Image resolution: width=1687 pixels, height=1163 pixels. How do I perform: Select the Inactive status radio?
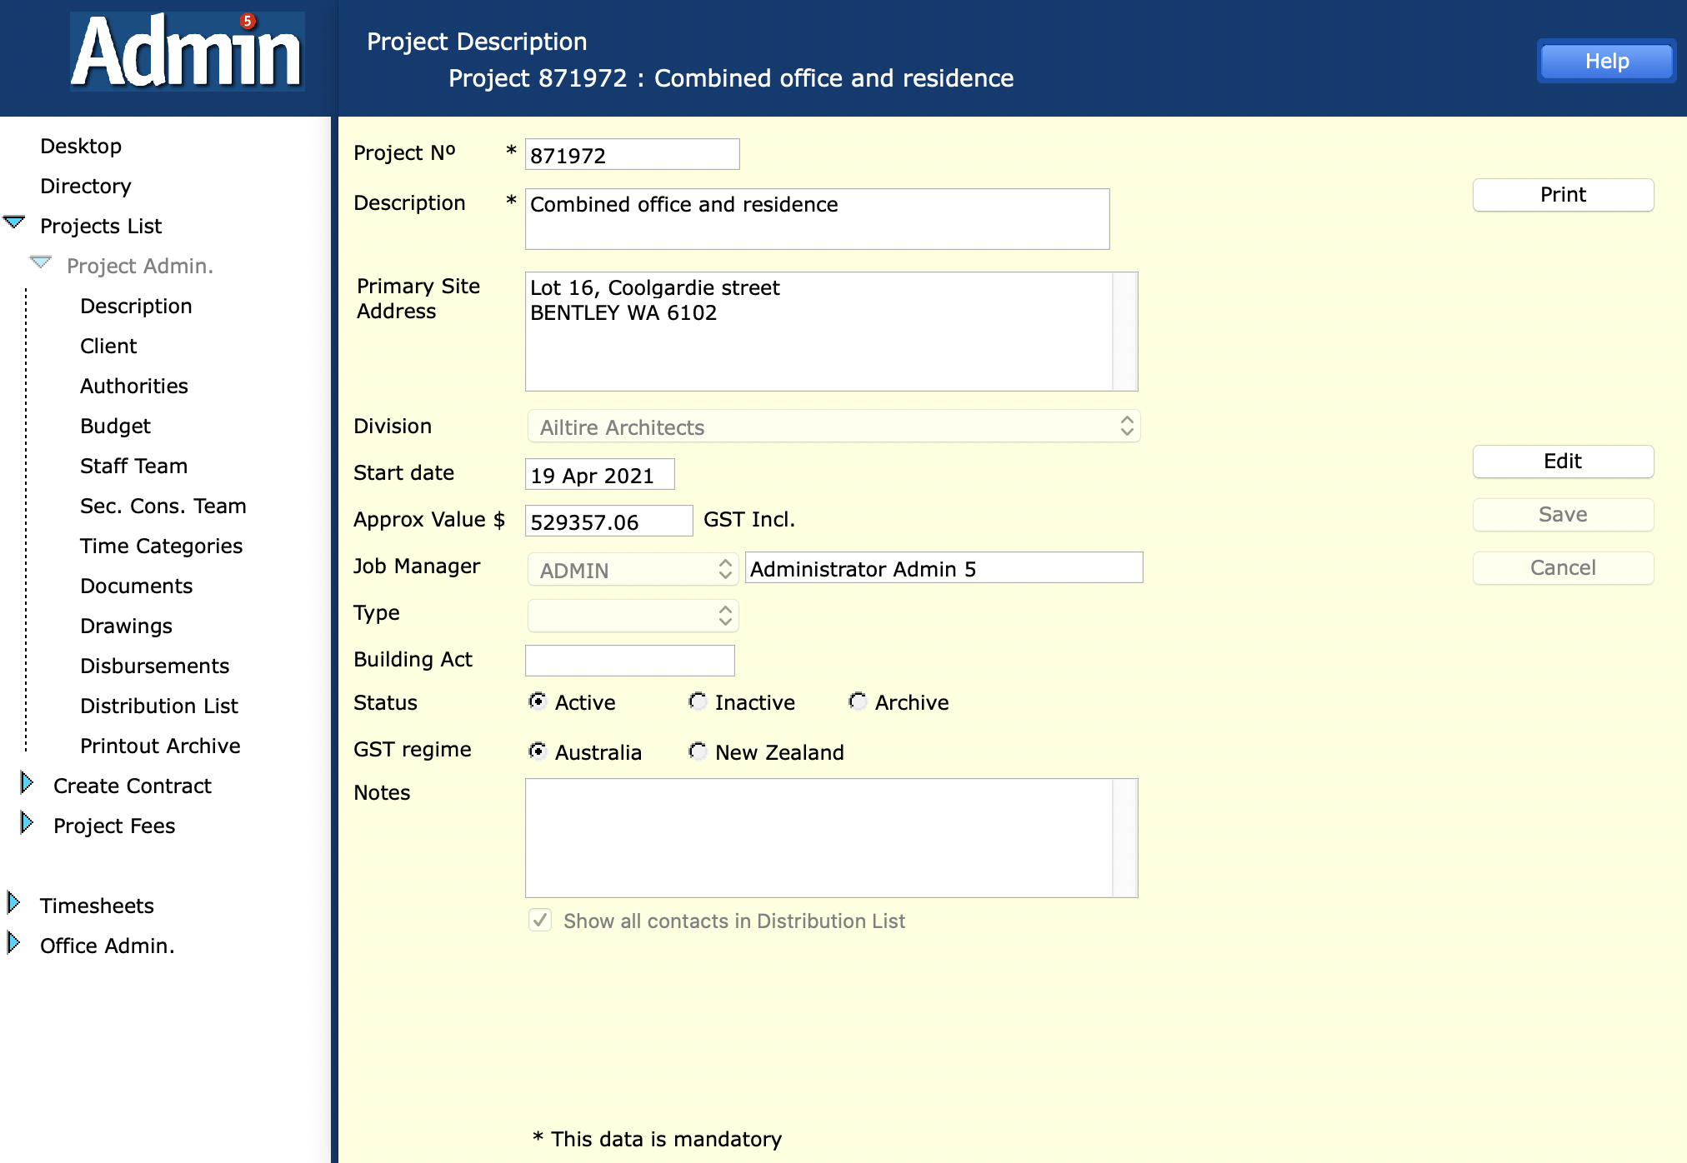coord(698,701)
